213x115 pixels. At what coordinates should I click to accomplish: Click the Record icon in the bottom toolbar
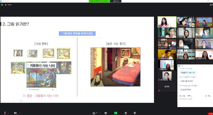pos(126,113)
